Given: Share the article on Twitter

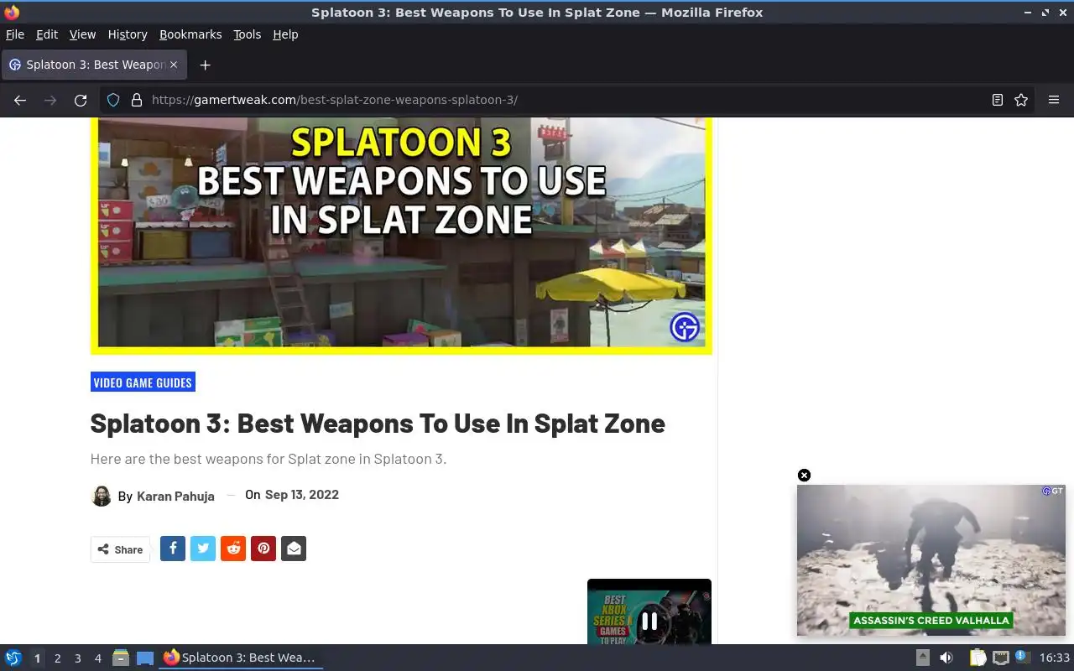Looking at the screenshot, I should point(203,549).
